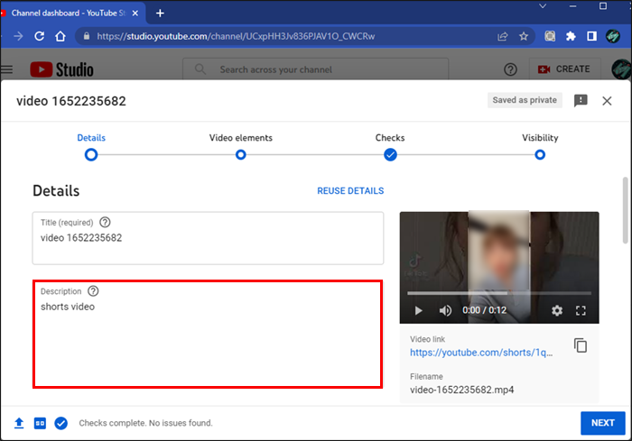Go to the Video elements step

[x=240, y=154]
